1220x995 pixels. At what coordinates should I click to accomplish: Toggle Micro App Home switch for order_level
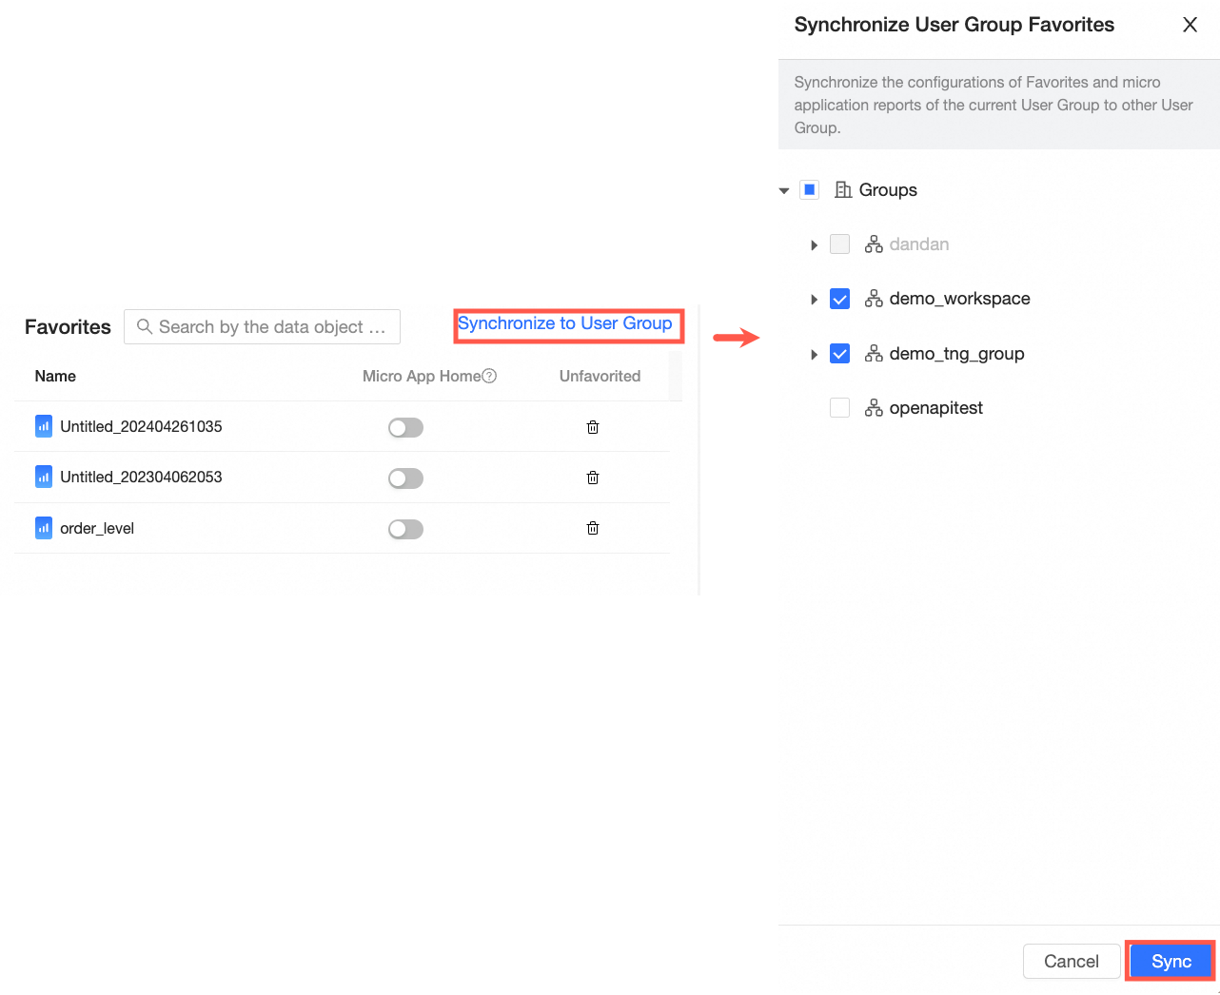[405, 529]
